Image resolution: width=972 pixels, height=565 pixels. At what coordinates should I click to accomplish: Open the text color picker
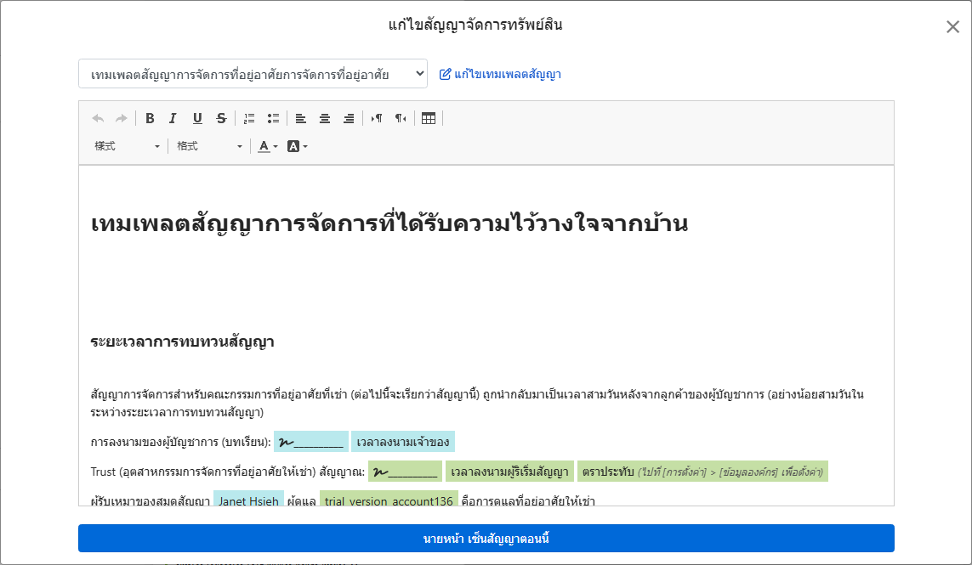tap(268, 146)
